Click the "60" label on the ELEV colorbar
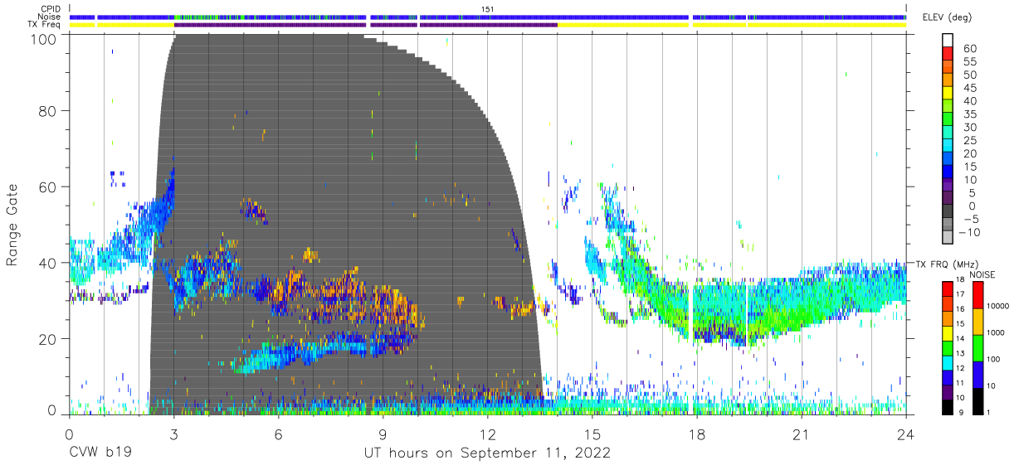This screenshot has height=470, width=1019. coord(968,48)
